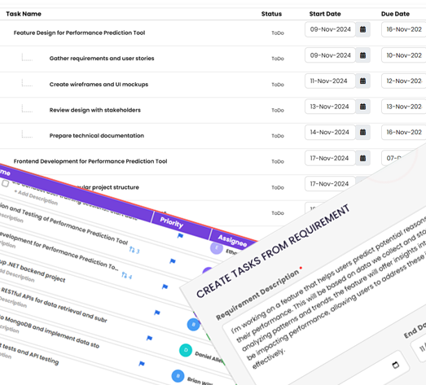This screenshot has height=385, width=426.
Task: Open the 3 subtasks icon on Testing row
Action: 134,250
